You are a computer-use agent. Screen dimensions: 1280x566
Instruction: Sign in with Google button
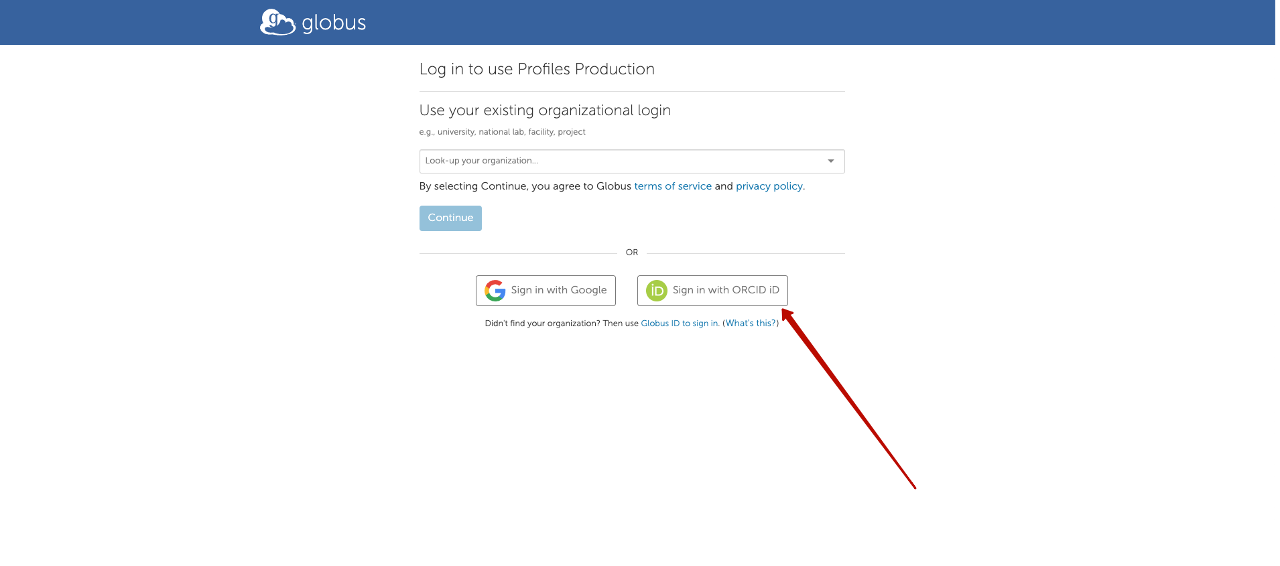point(546,291)
